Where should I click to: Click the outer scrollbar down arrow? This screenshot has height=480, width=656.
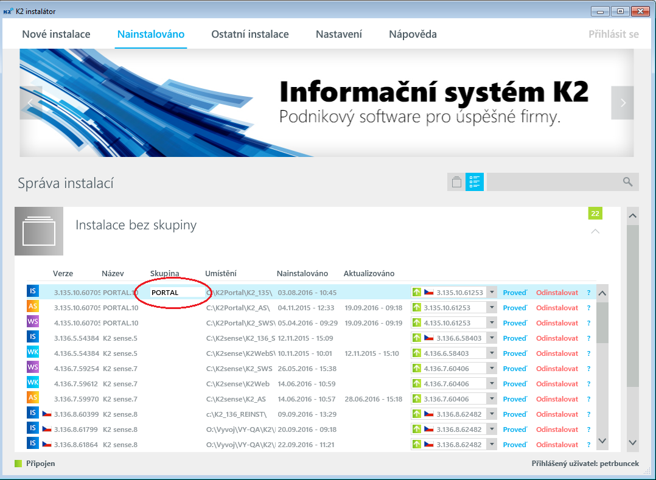click(633, 443)
